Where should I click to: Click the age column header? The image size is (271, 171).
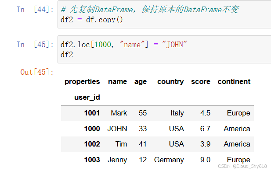pos(141,82)
